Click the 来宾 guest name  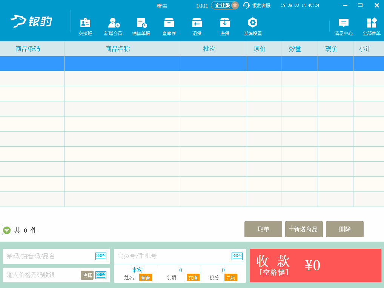[x=137, y=270]
